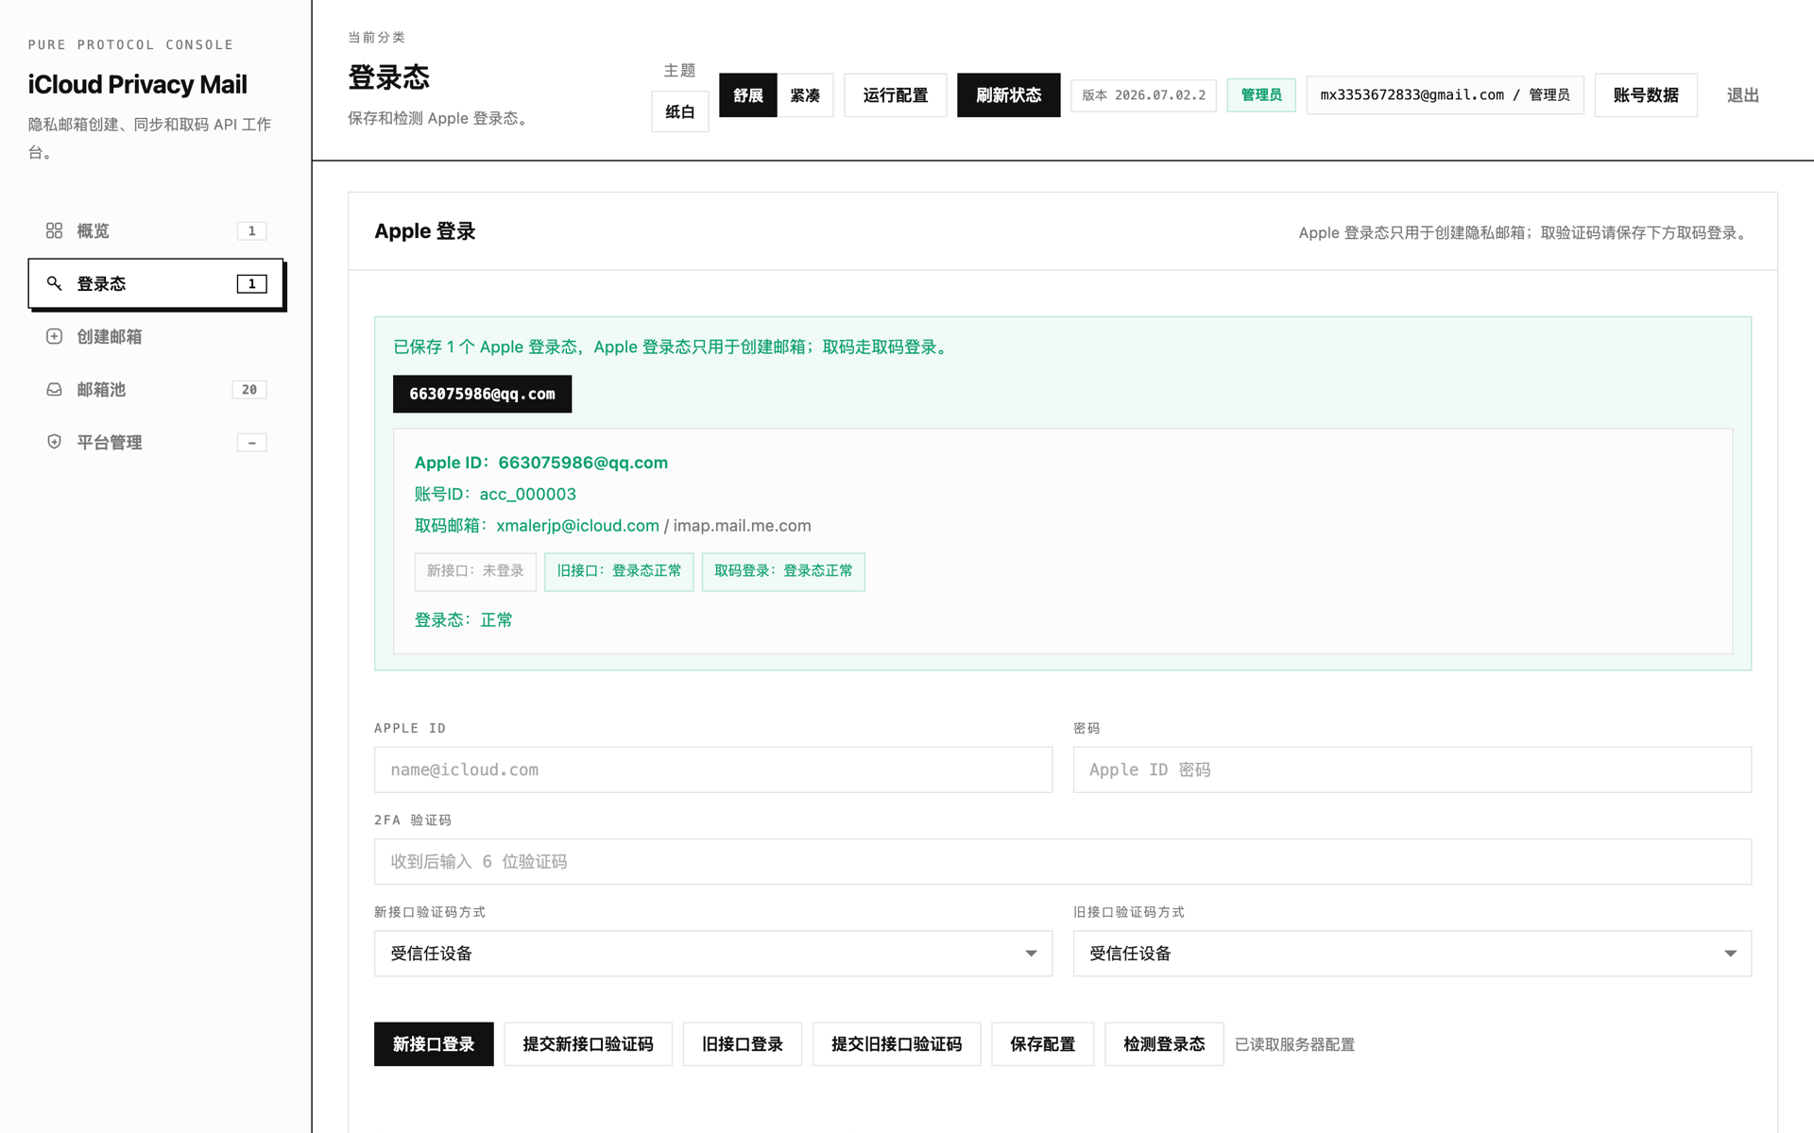This screenshot has width=1814, height=1133.
Task: Click the shield icon beside 平台管理
Action: coord(54,442)
